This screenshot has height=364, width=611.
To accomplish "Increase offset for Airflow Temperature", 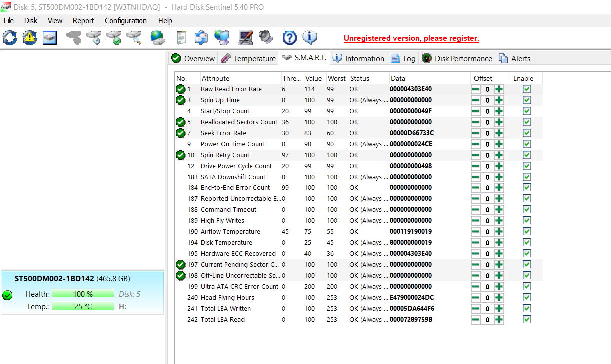I will 499,232.
